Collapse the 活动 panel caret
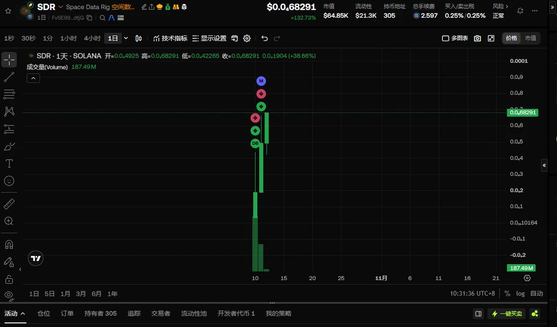Screen dimensions: 557x327 click(23, 314)
